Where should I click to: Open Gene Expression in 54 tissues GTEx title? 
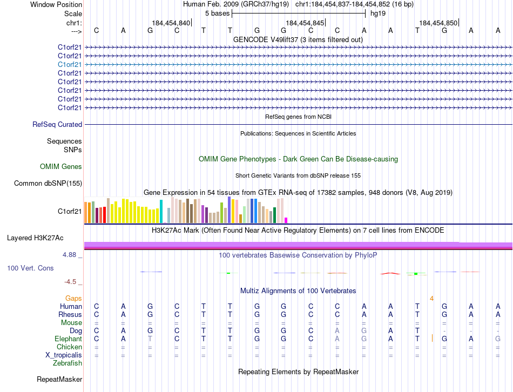(298, 192)
